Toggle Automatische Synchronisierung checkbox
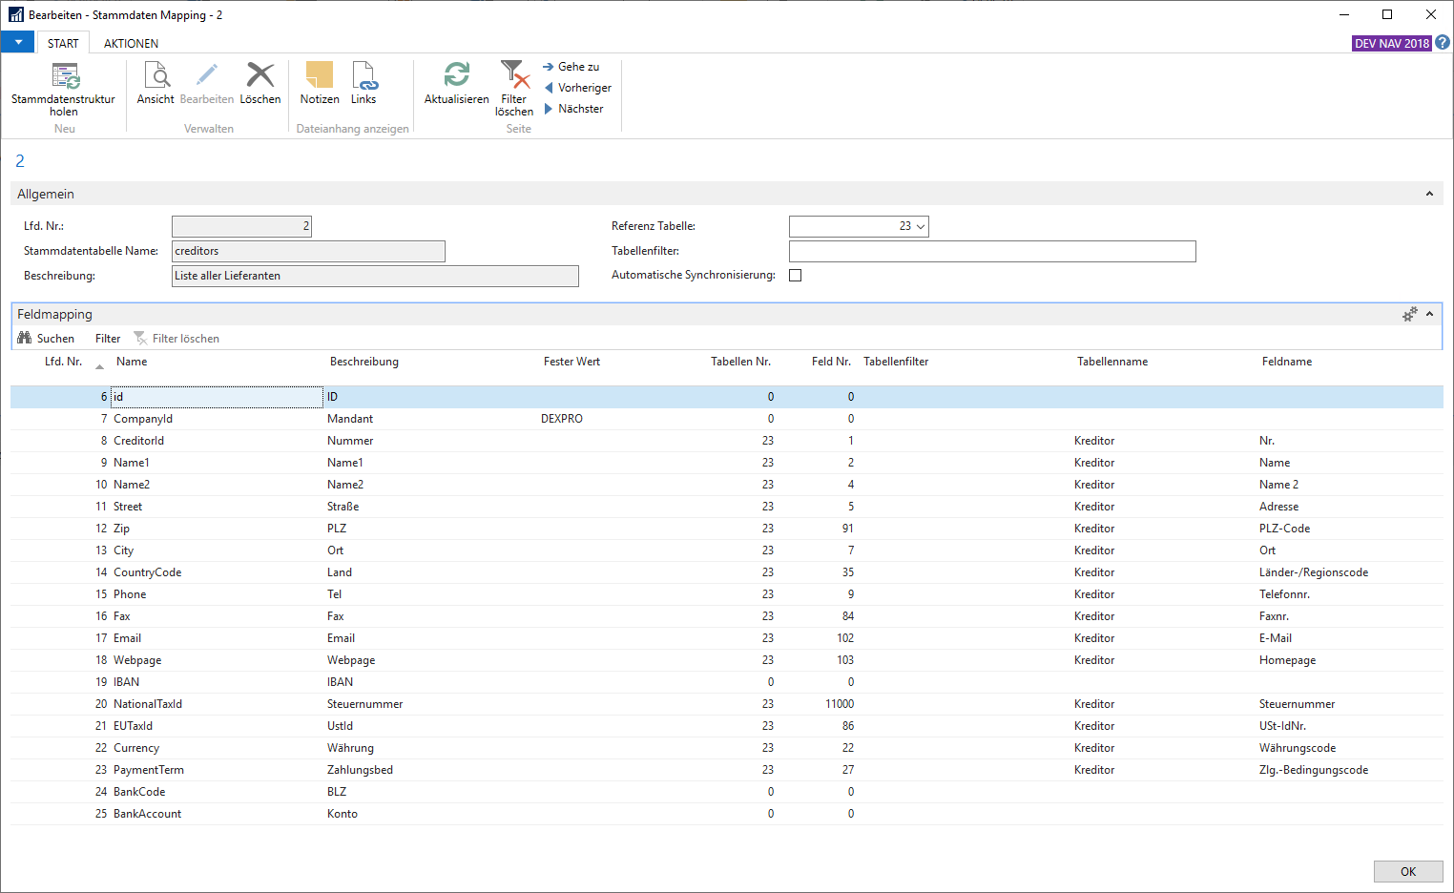The width and height of the screenshot is (1454, 893). tap(796, 275)
